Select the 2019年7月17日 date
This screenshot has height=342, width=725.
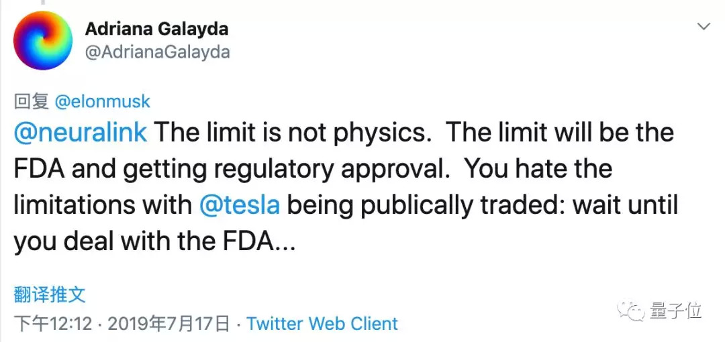click(169, 324)
